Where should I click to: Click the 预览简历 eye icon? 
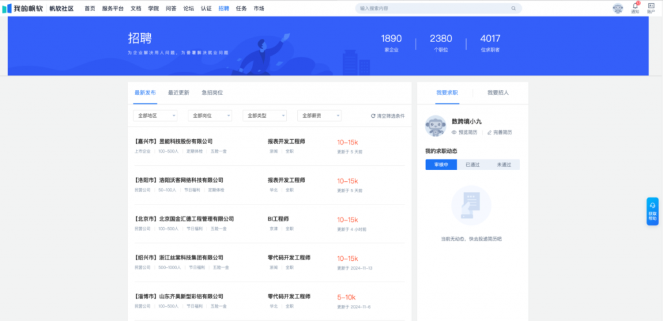[x=454, y=132]
